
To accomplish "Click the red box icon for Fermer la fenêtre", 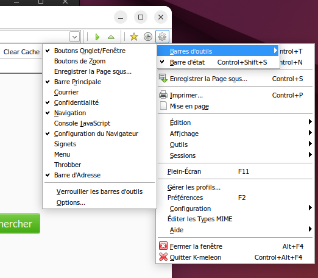I will coord(163,246).
